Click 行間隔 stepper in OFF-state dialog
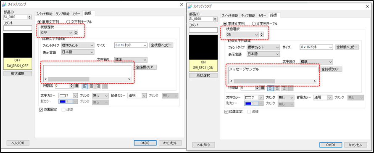This screenshot has height=153, width=374. [x=71, y=85]
